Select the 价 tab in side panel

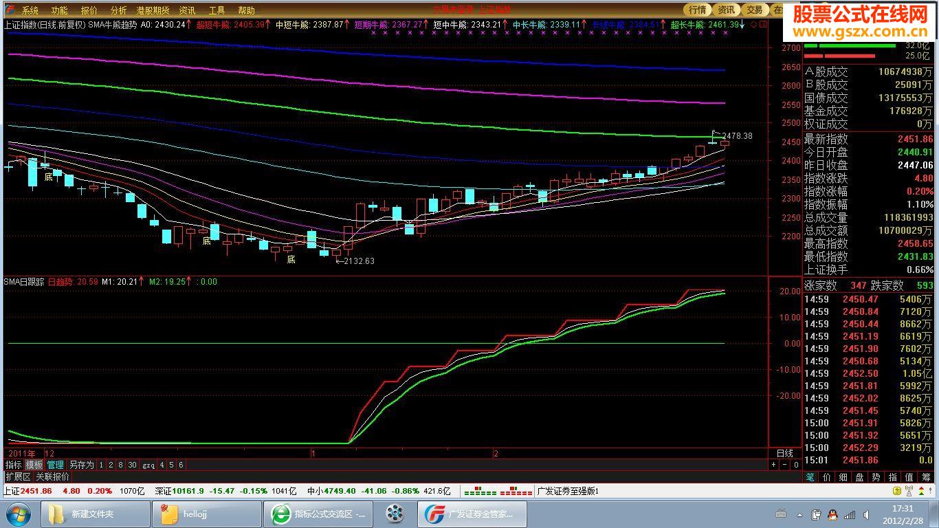[x=827, y=477]
